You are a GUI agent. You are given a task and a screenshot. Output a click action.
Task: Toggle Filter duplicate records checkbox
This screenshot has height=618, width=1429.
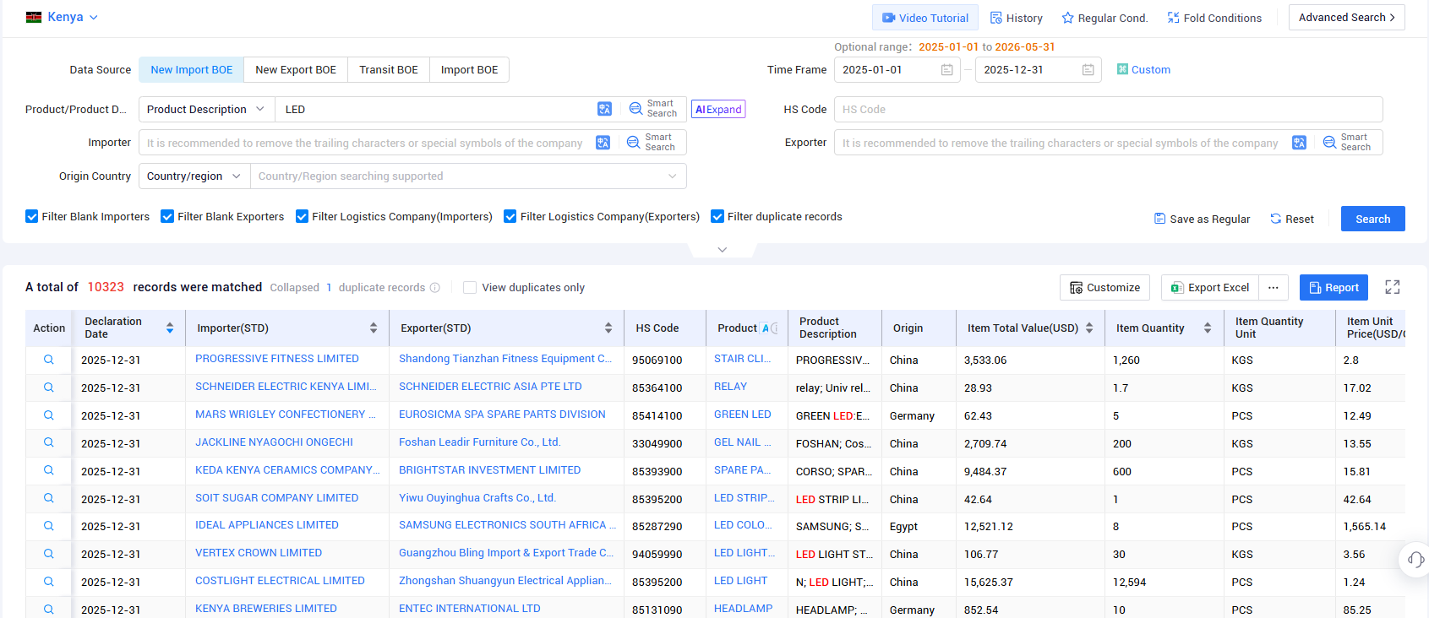[717, 217]
